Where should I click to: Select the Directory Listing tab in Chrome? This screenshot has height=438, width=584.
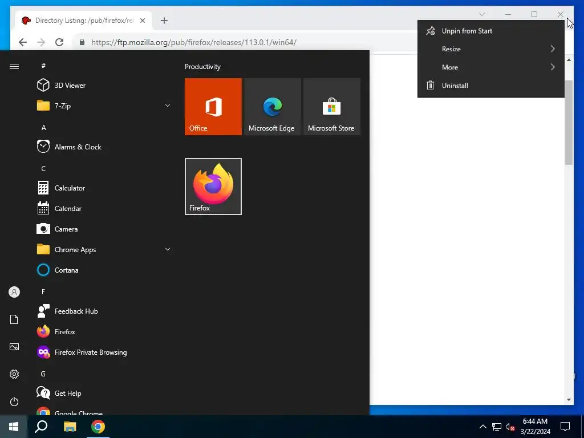[83, 21]
